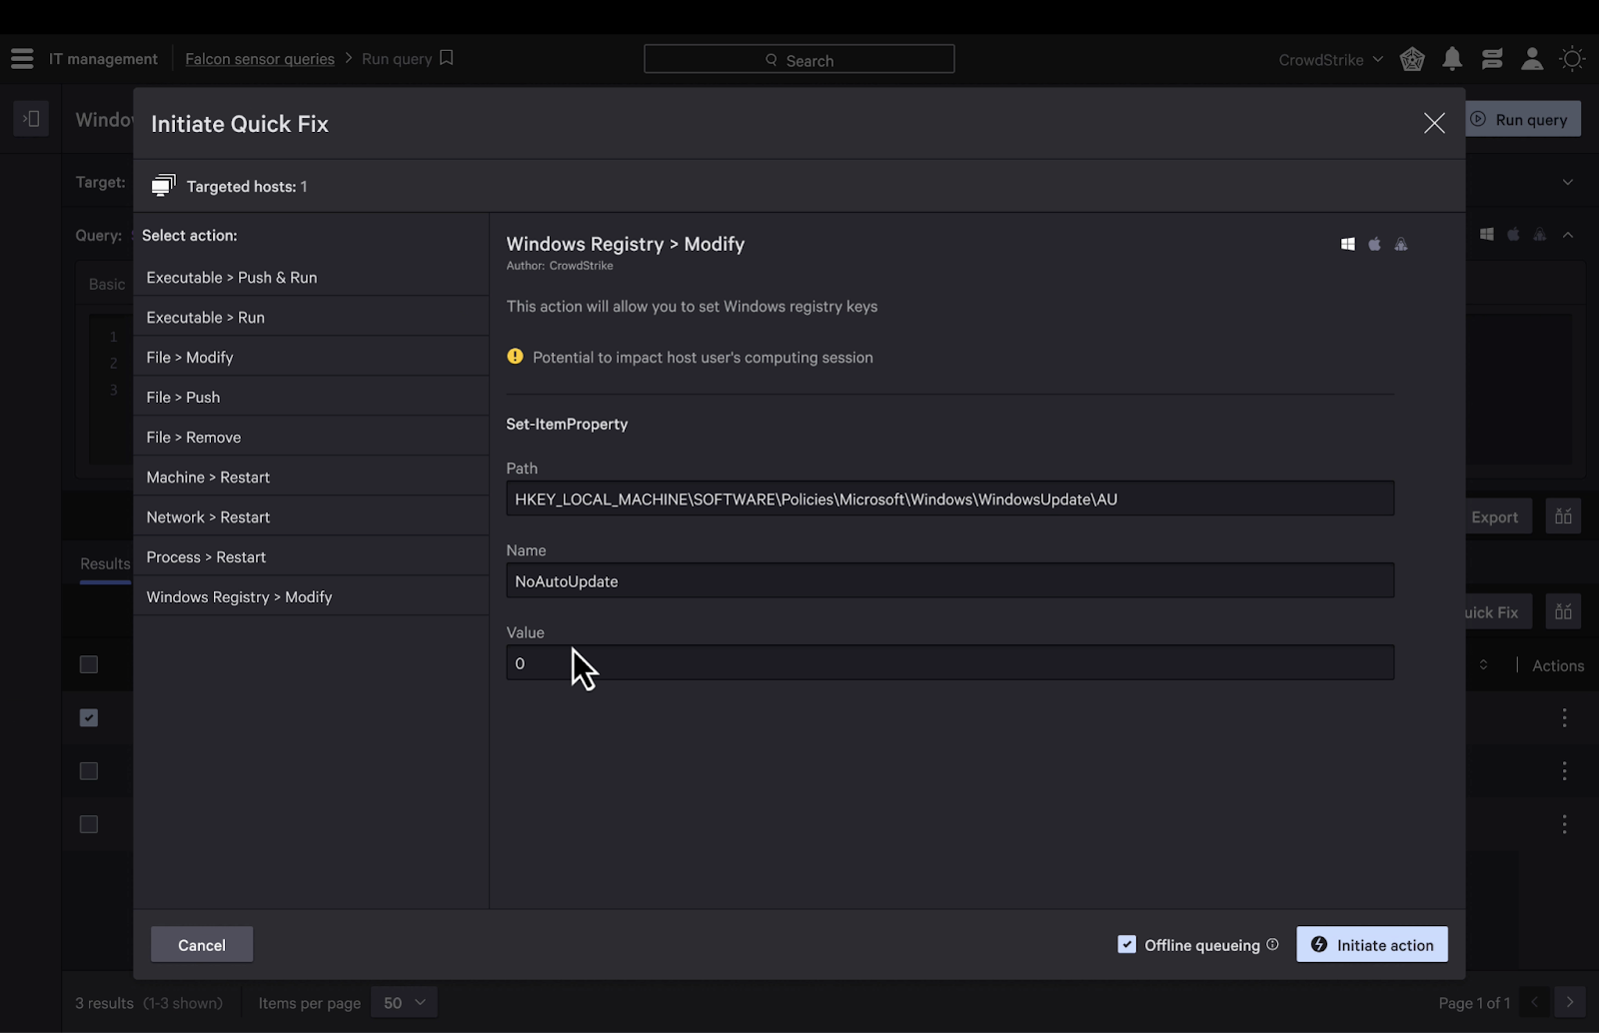
Task: Open notifications bell
Action: point(1452,59)
